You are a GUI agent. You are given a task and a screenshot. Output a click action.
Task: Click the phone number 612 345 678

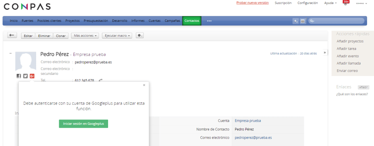84,80
